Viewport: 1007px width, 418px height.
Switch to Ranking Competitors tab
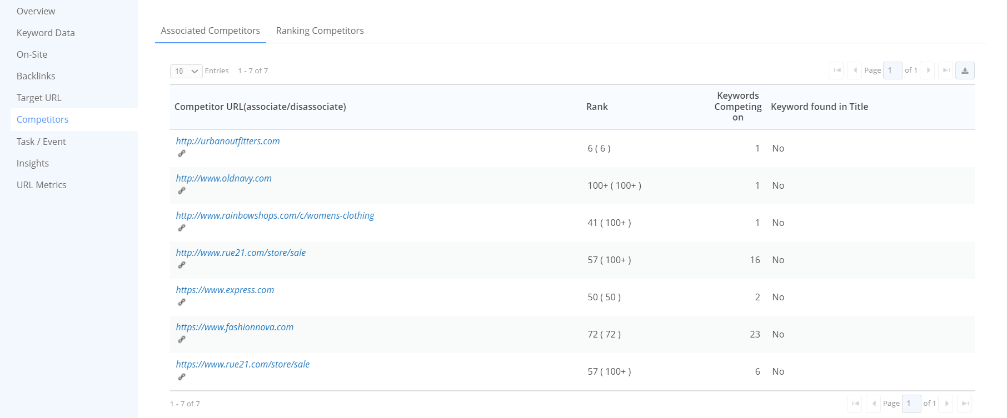[320, 31]
